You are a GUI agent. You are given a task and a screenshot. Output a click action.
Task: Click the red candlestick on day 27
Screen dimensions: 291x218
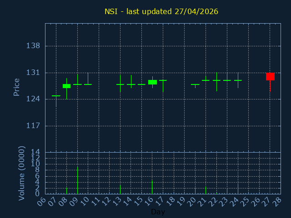click(270, 76)
